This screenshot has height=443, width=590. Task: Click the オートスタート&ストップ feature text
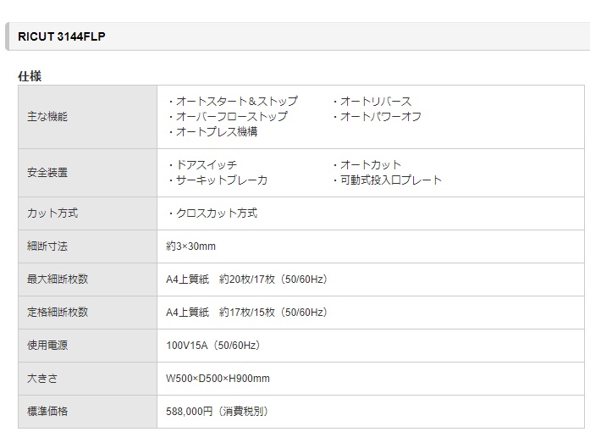click(x=233, y=102)
